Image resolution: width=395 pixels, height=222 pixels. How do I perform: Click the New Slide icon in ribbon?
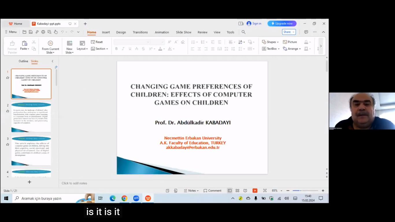point(69,43)
